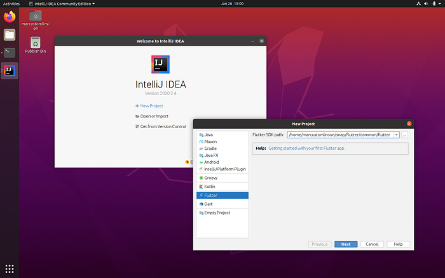Select Android project type

point(222,162)
